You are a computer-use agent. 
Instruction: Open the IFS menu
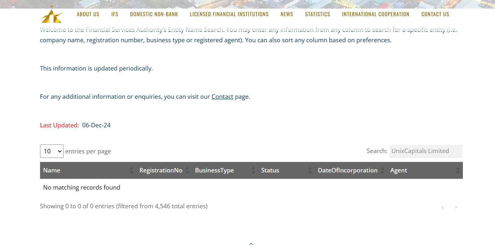coord(115,14)
